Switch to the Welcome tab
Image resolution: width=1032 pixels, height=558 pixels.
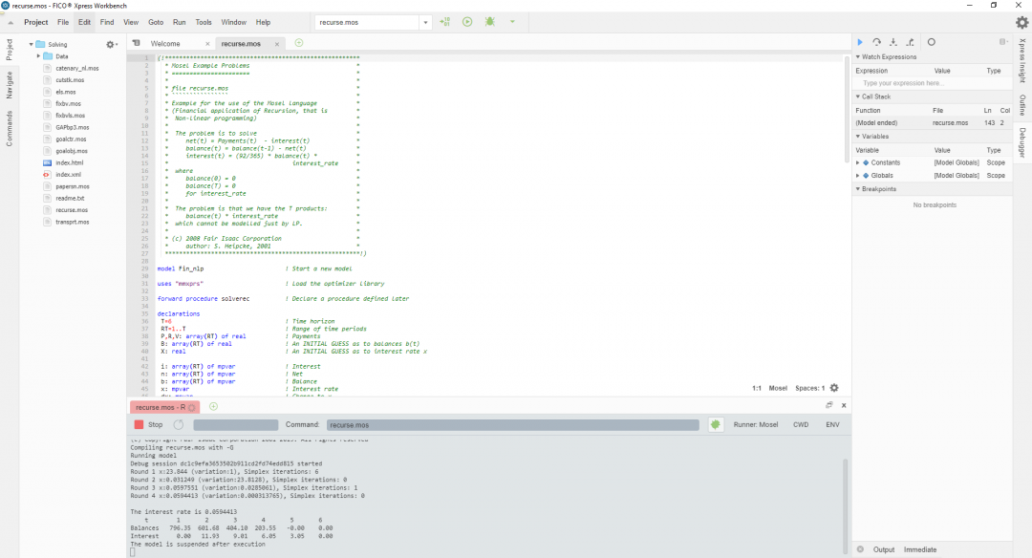[166, 44]
